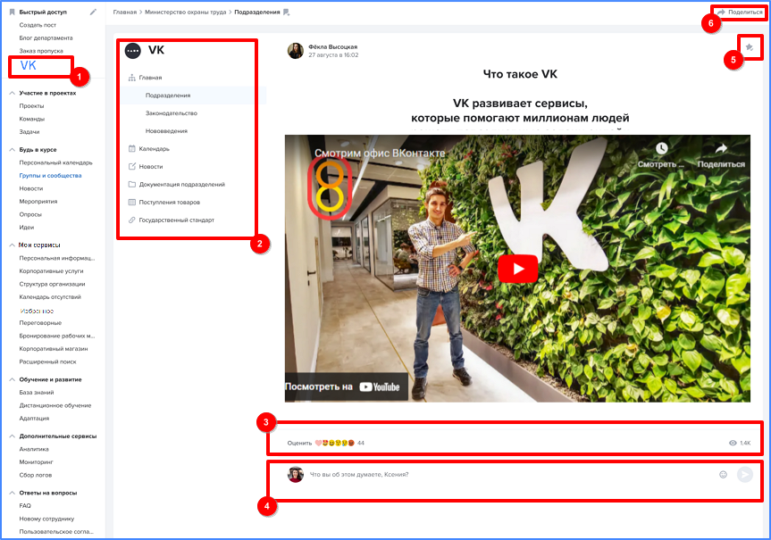
Task: Open Корпоративные услуги in the sidebar
Action: click(51, 270)
